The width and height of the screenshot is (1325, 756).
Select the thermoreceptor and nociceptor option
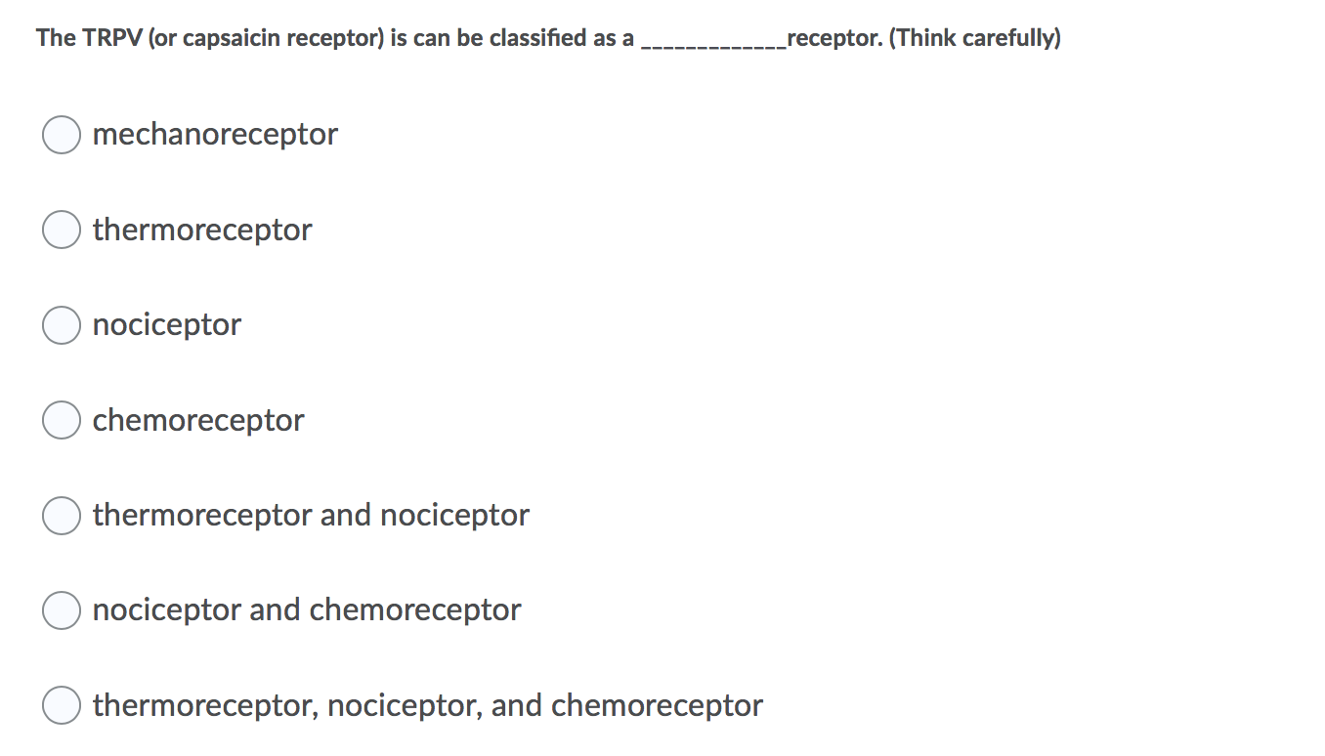tap(61, 515)
